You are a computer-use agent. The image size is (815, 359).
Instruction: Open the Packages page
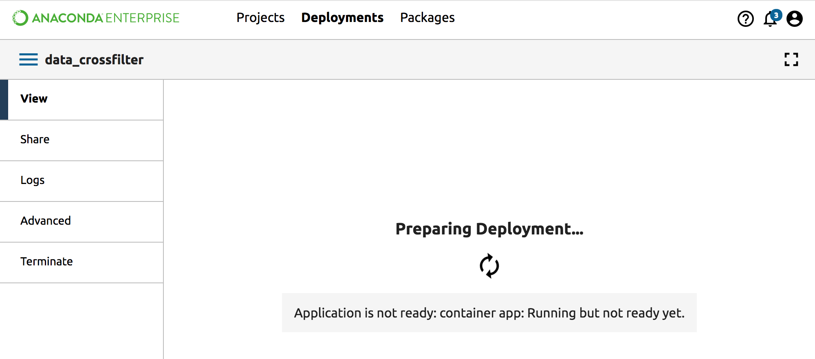[x=427, y=18]
